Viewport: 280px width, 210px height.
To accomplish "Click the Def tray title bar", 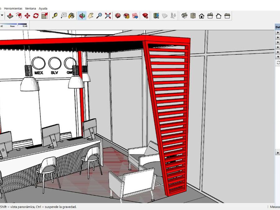I will click(x=277, y=27).
